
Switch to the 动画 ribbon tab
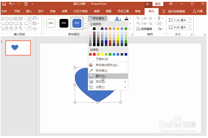[x=65, y=11]
